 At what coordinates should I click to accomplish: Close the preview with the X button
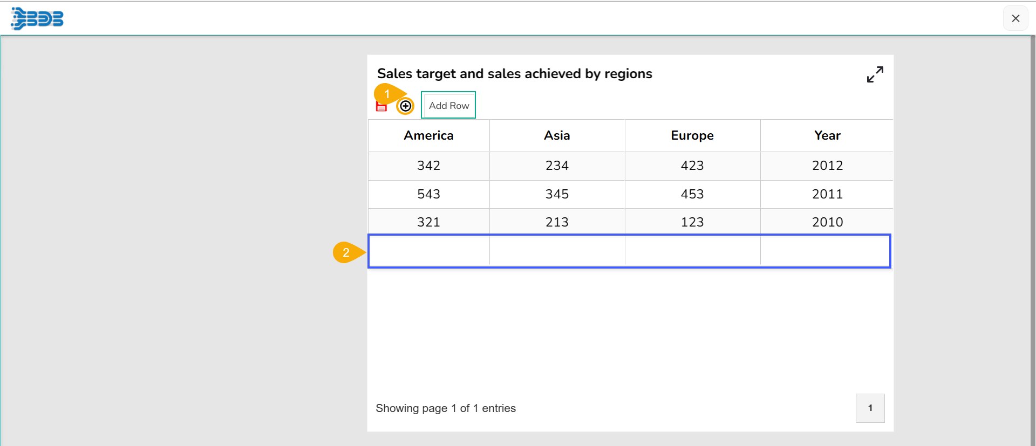coord(1015,18)
